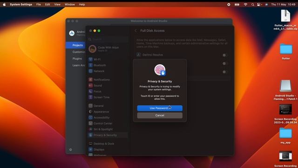Open the System Settings menu
This screenshot has width=298, height=168.
(21, 4)
